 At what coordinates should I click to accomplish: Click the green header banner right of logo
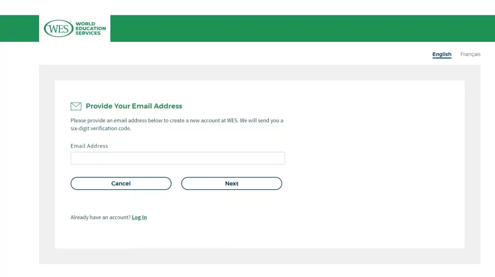(303, 28)
